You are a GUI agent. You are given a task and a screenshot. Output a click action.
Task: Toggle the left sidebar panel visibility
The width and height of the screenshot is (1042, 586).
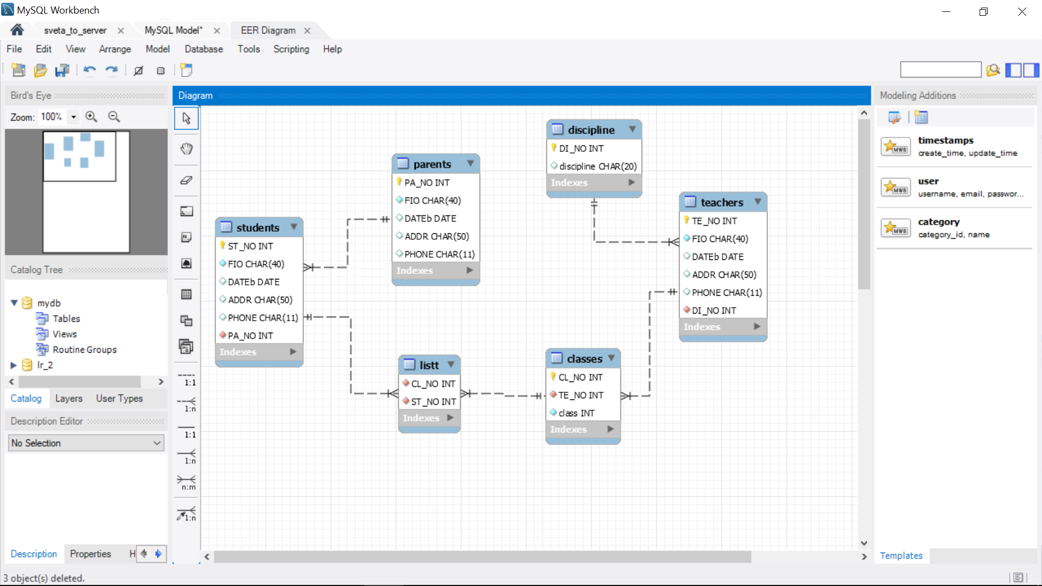coord(1013,70)
